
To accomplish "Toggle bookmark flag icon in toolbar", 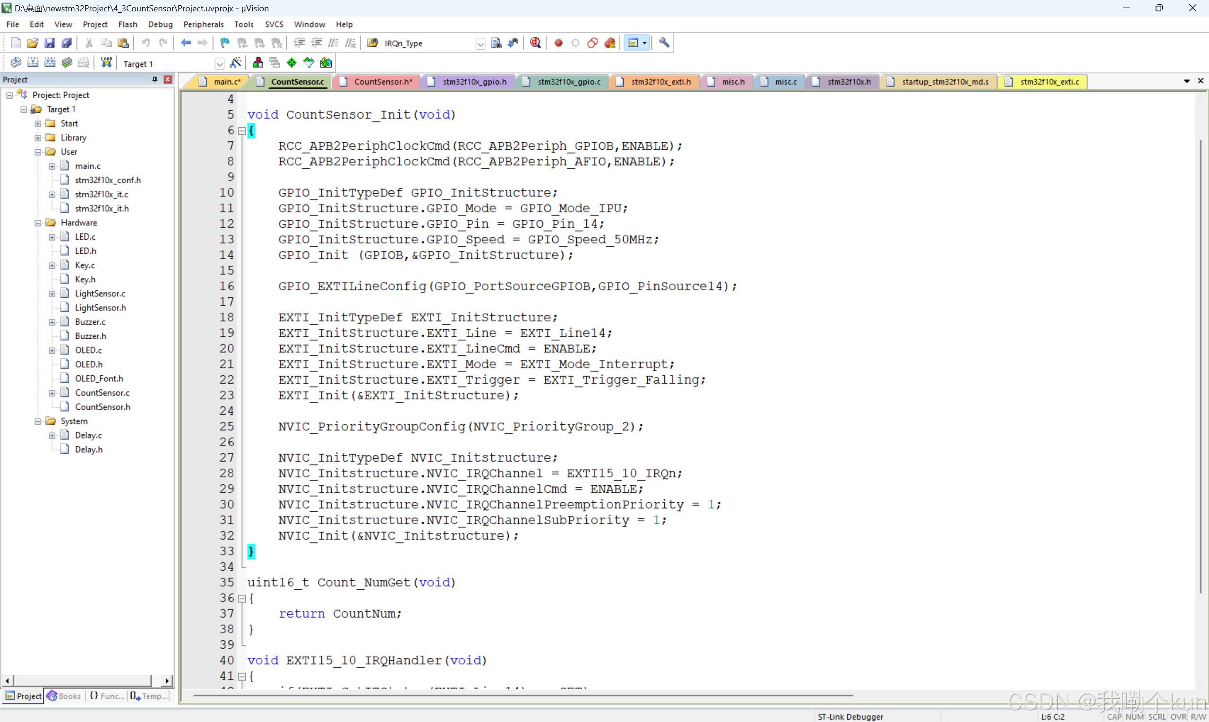I will (225, 43).
